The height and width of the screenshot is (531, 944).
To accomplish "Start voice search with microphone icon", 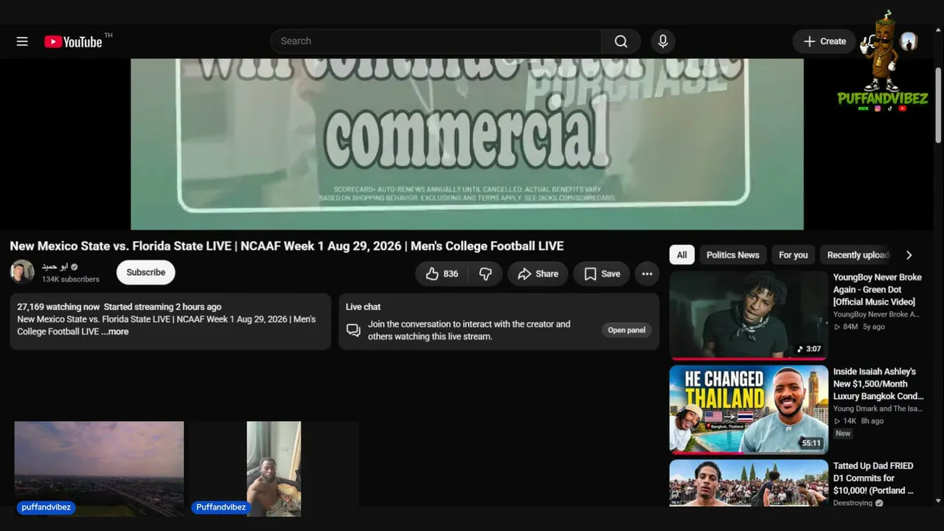I will coord(663,41).
